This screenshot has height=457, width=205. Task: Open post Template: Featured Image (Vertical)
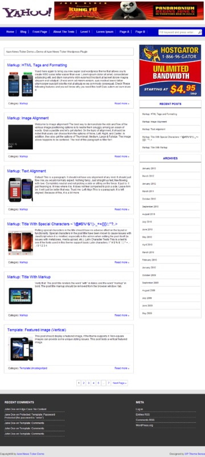[x=36, y=330]
